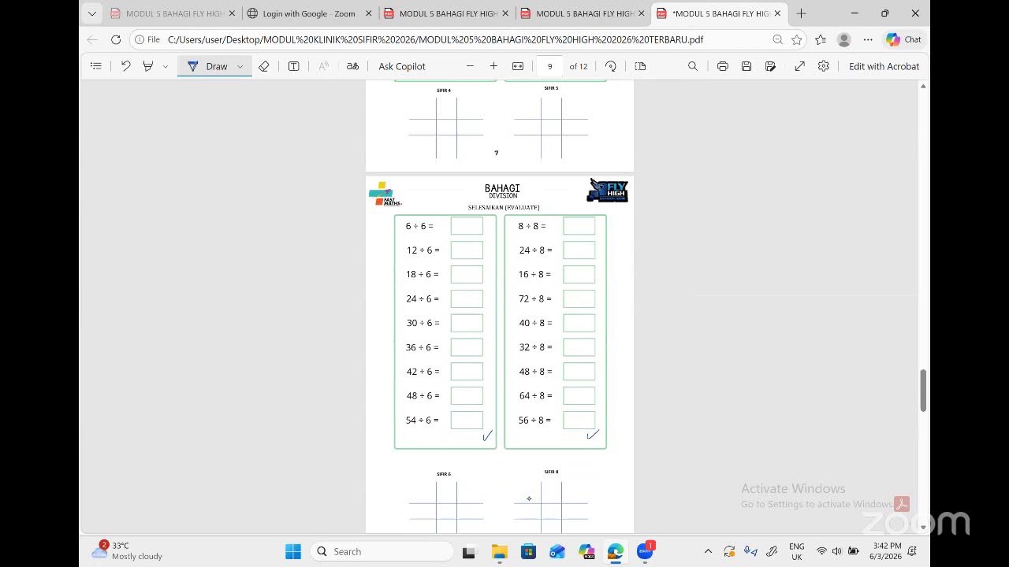Open the volume control in tray
1009x567 pixels.
[x=836, y=551]
